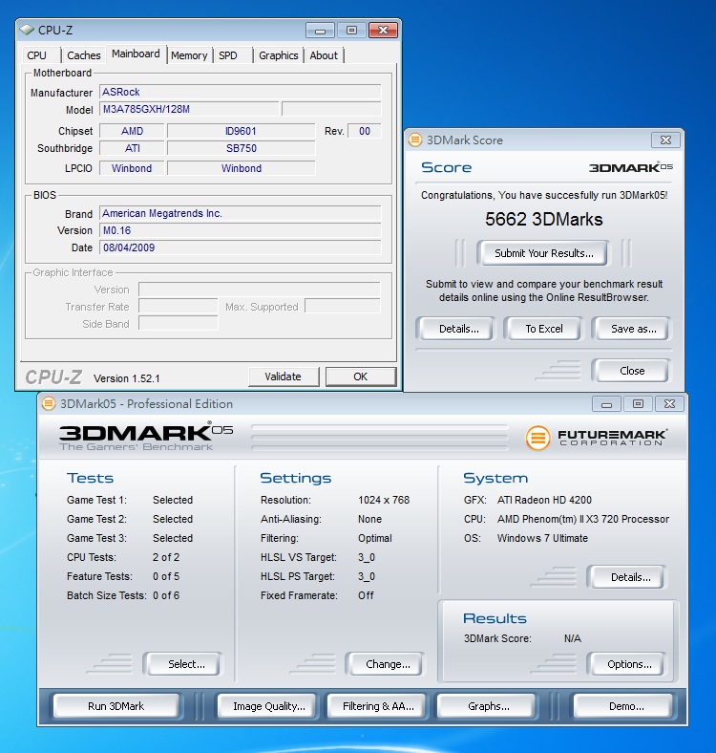Close the CPU-Z window
The width and height of the screenshot is (716, 753).
point(383,31)
